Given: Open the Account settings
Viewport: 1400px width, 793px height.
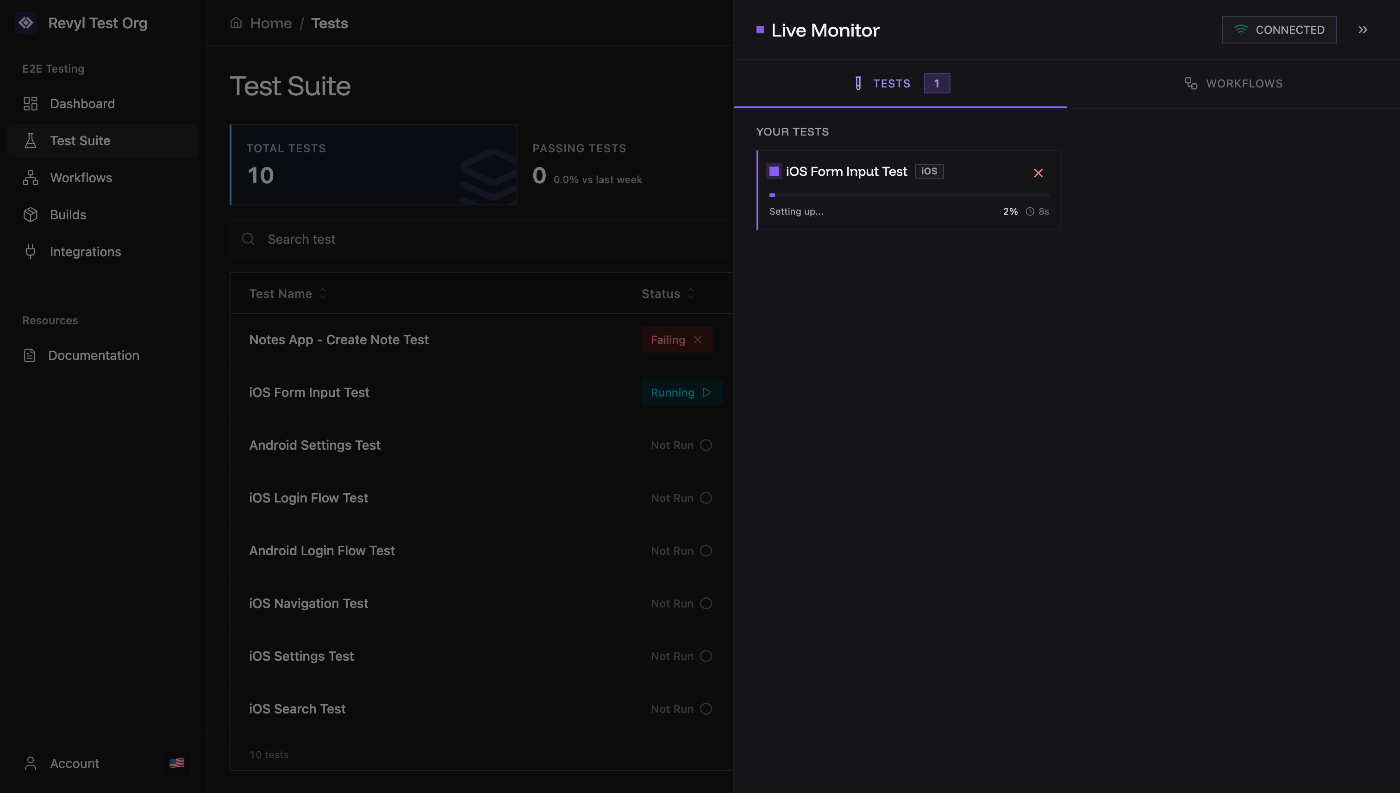Looking at the screenshot, I should point(74,763).
